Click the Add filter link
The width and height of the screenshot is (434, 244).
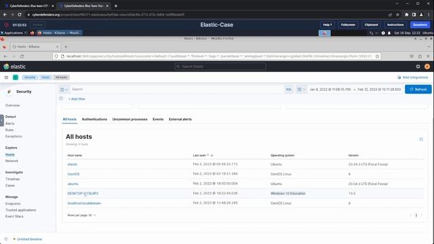77,99
